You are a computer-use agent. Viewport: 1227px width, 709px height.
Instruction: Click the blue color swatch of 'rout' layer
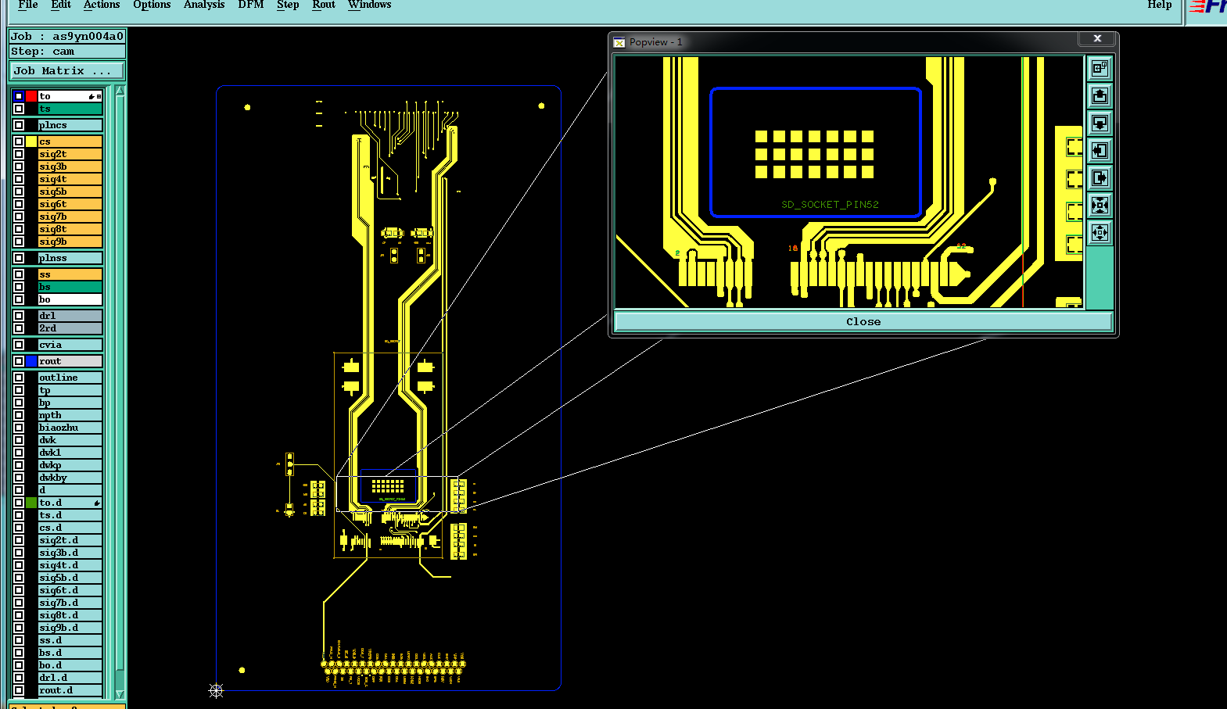coord(31,361)
